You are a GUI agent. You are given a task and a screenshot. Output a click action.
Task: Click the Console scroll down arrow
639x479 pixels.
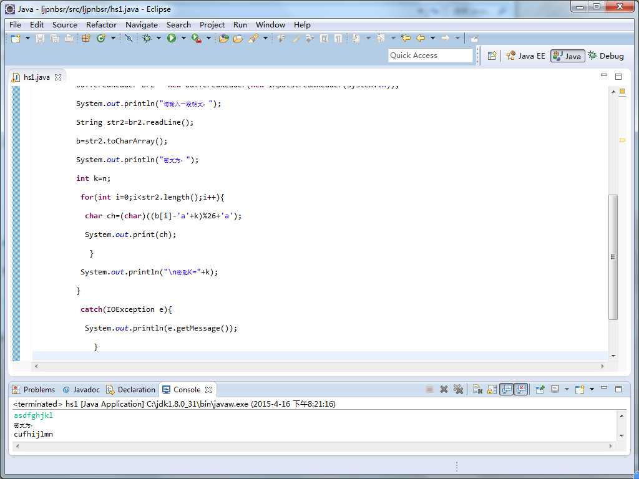pyautogui.click(x=622, y=435)
